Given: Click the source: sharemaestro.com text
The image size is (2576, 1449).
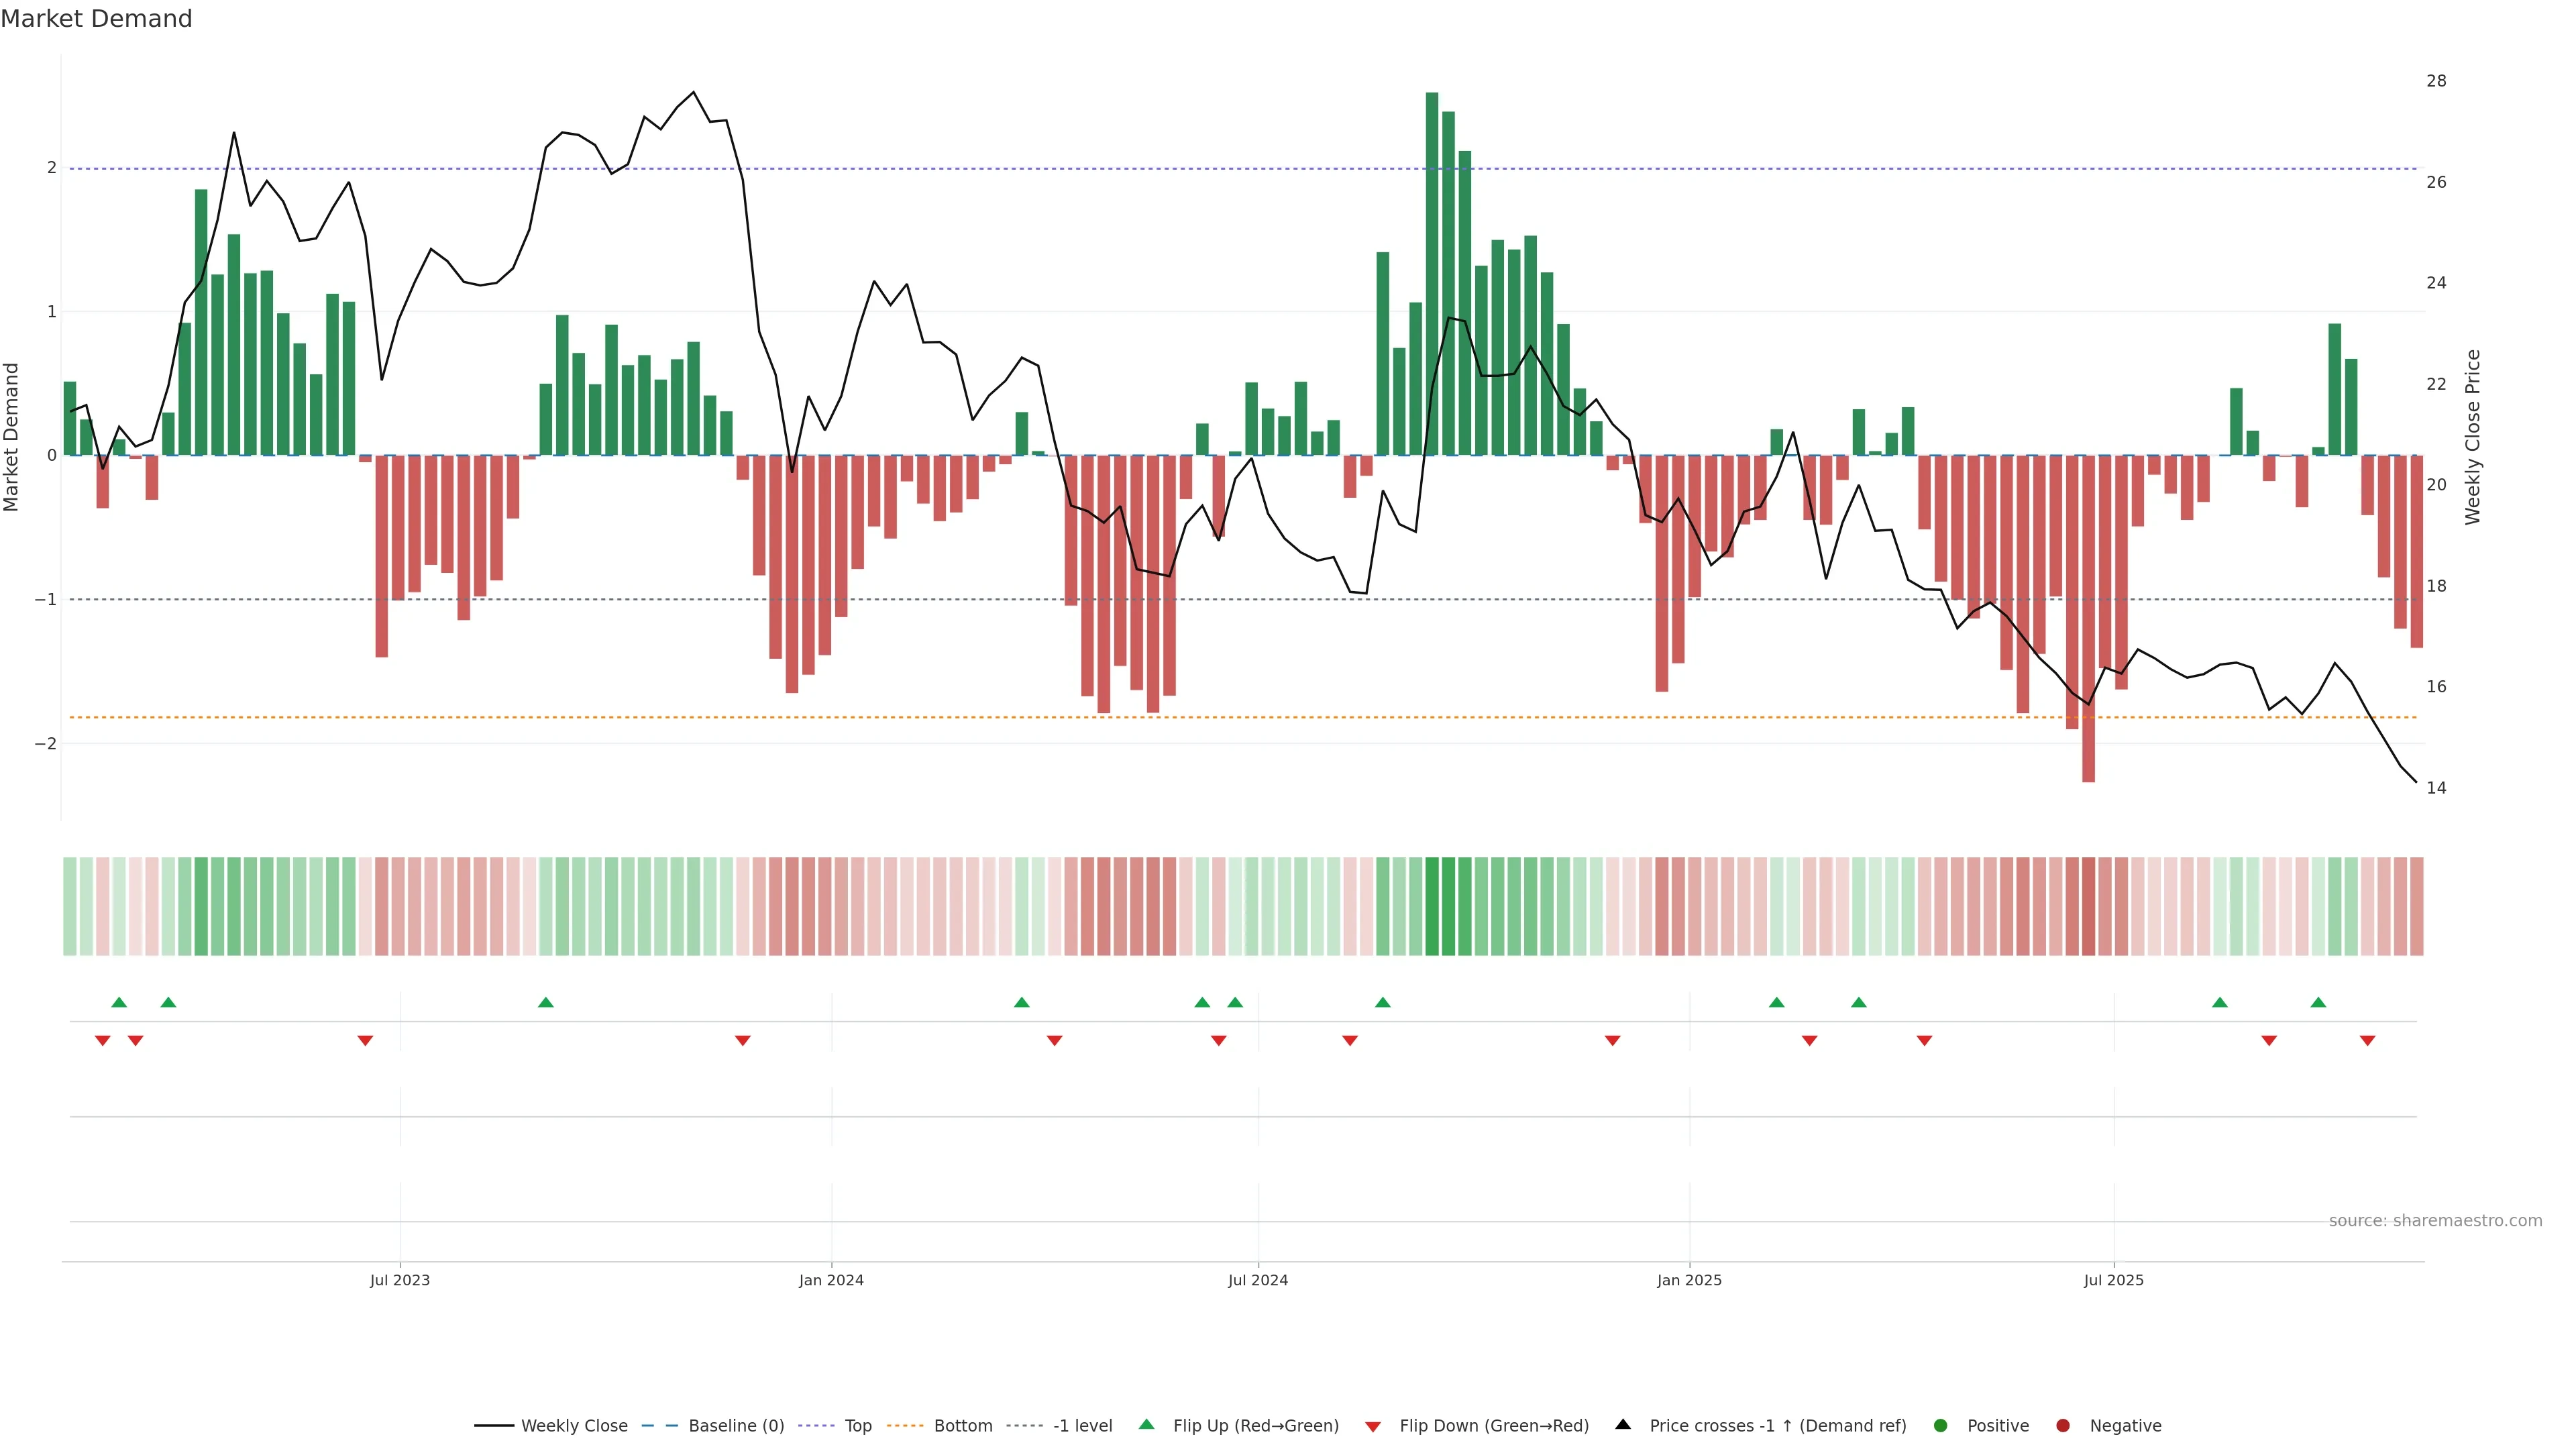Looking at the screenshot, I should click(x=2435, y=1220).
